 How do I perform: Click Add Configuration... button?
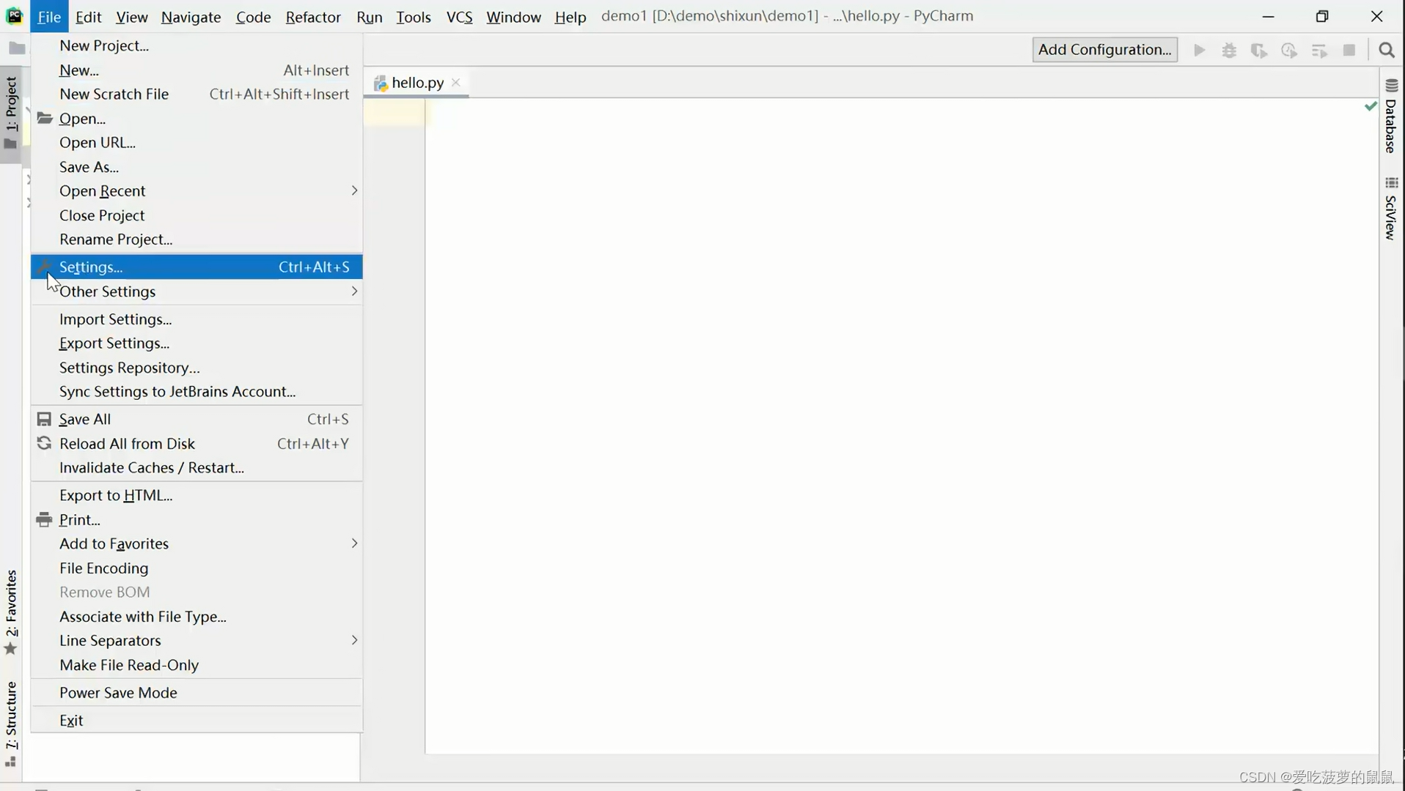pyautogui.click(x=1104, y=50)
